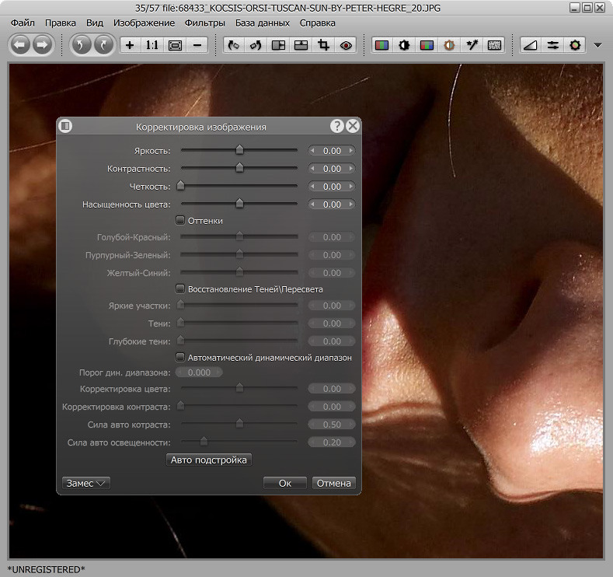Image resolution: width=613 pixels, height=577 pixels.
Task: Click the fit-to-window zoom icon
Action: pos(174,45)
